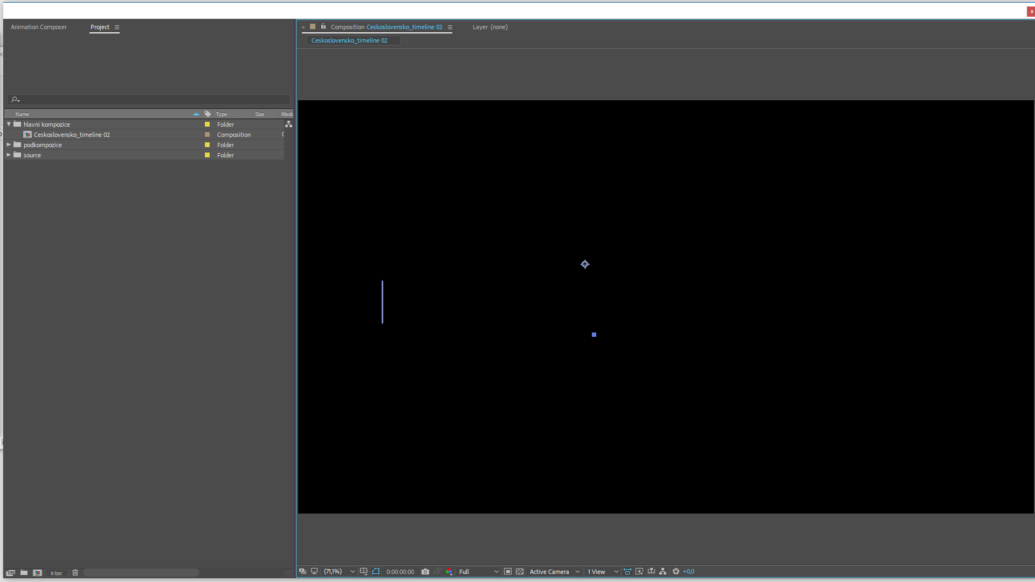Image resolution: width=1035 pixels, height=582 pixels.
Task: Open the grid and guide options icon
Action: [364, 572]
